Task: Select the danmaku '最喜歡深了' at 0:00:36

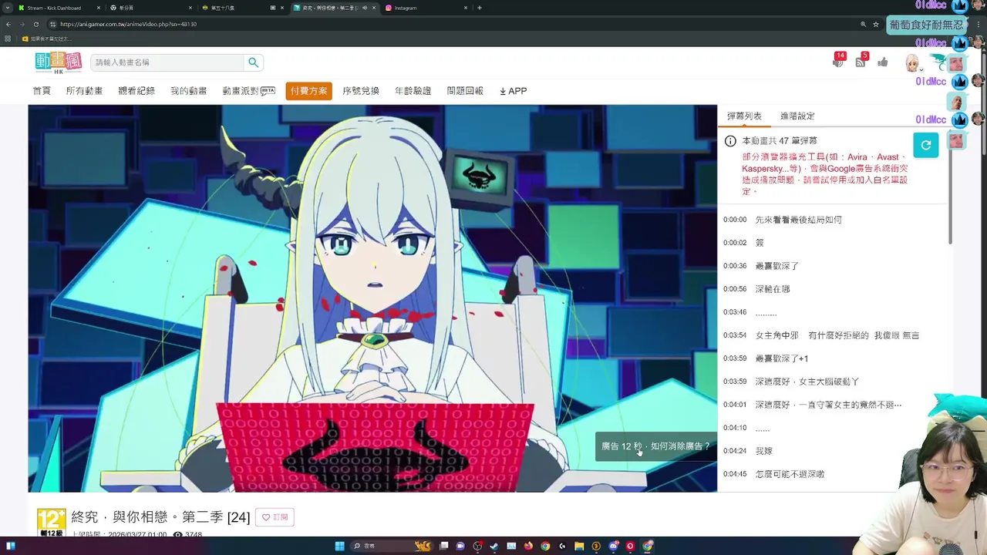Action: click(776, 266)
